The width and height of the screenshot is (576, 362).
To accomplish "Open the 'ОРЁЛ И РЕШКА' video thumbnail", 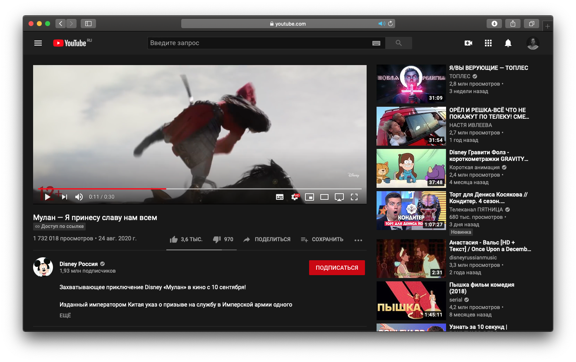I will 411,126.
